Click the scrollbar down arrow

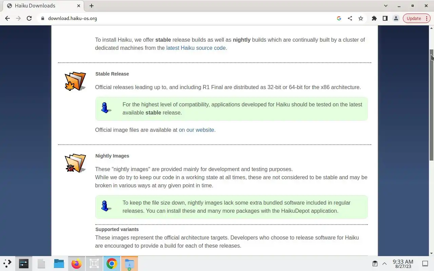[432, 253]
